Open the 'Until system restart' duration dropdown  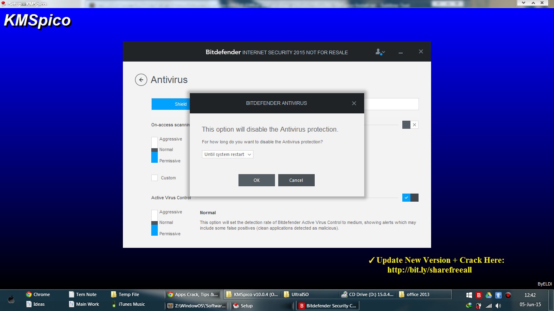coord(228,154)
